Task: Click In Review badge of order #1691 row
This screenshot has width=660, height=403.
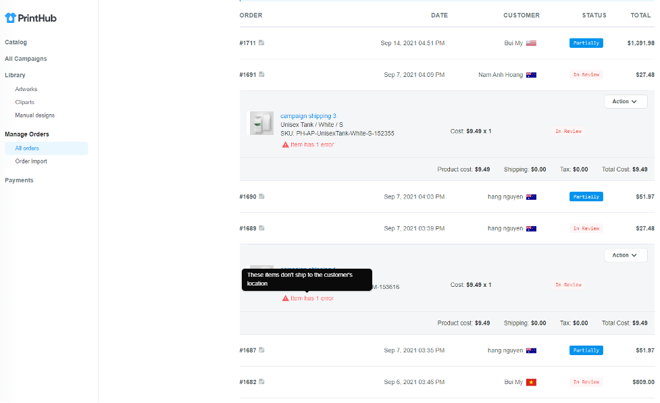Action: tap(586, 74)
